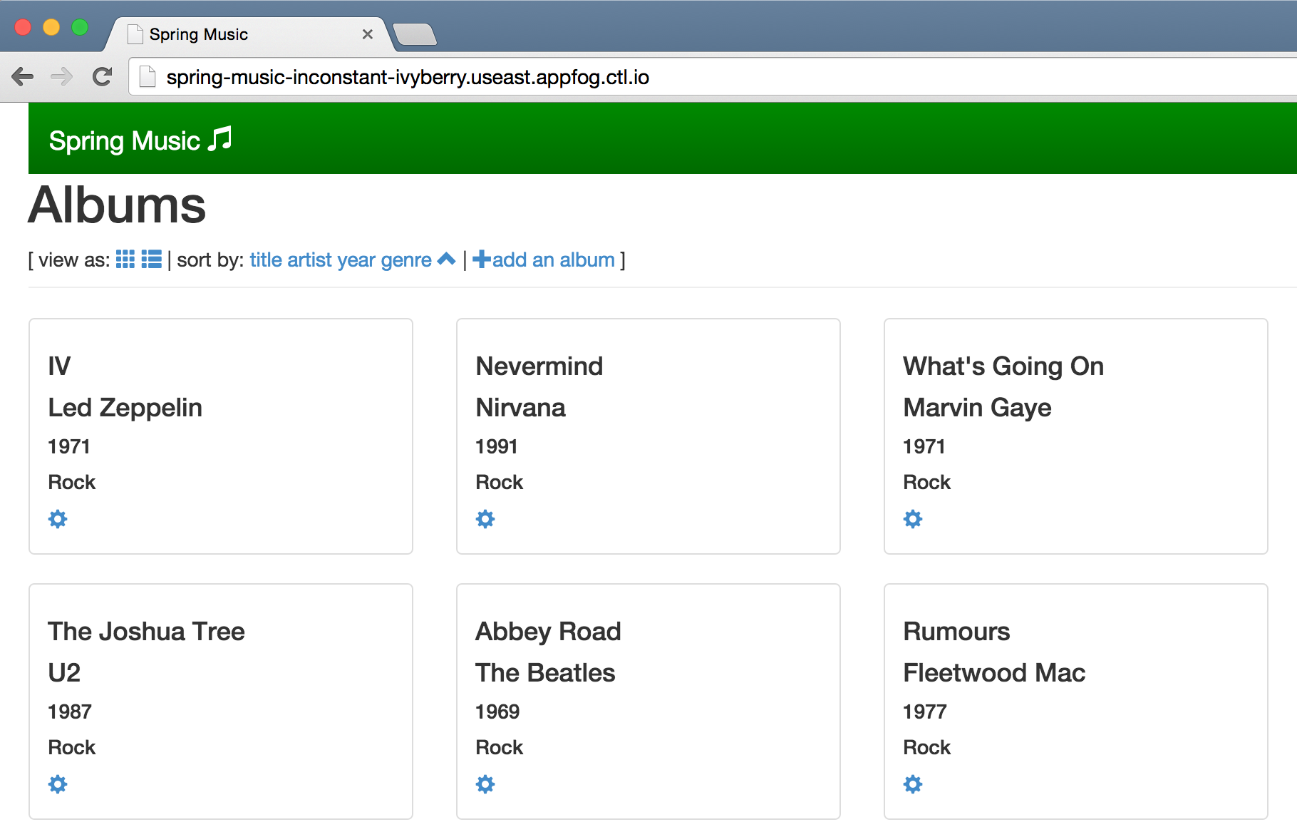
Task: Click Marvin Gaye artist name
Action: [x=977, y=408]
